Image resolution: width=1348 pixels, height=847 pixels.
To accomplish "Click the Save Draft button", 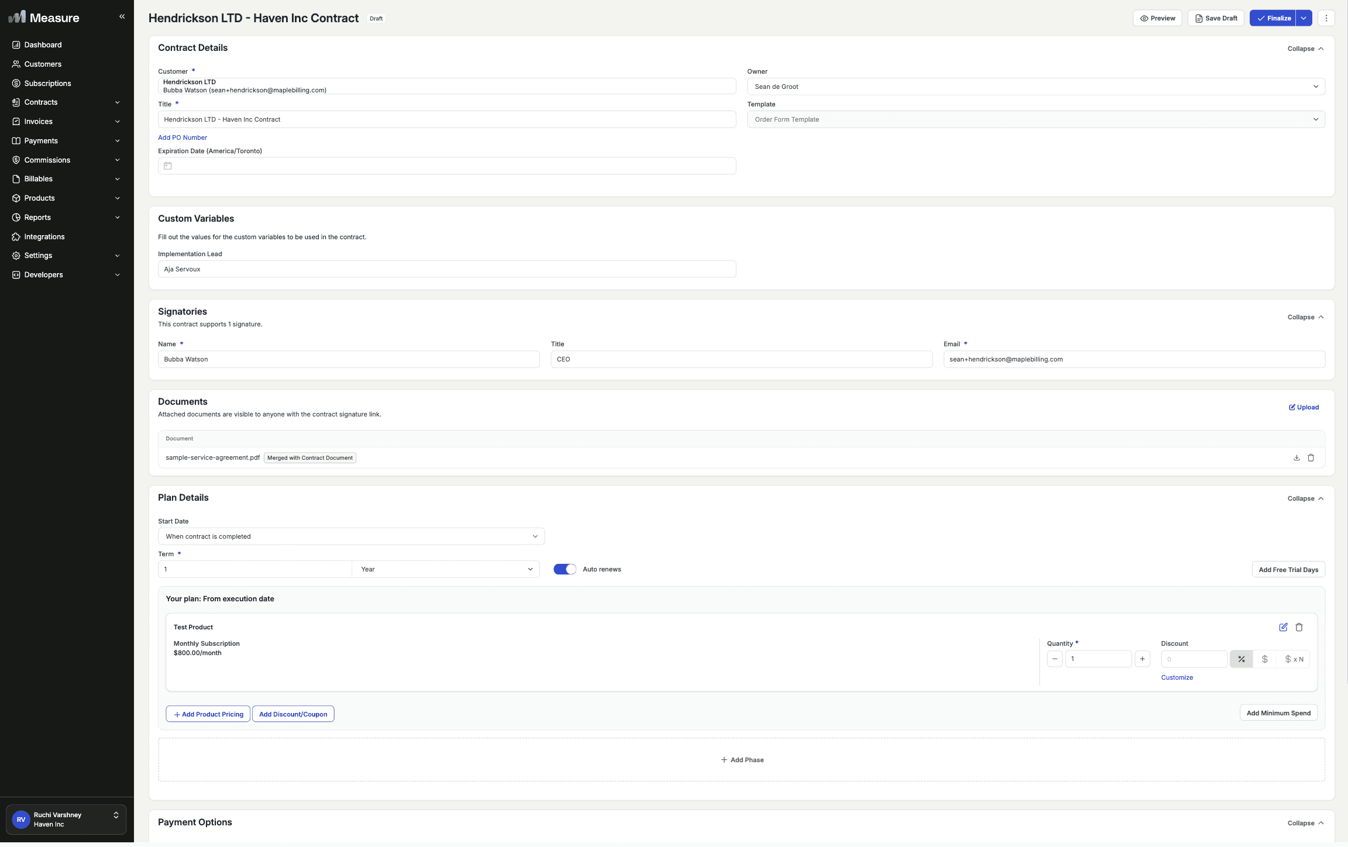I will (1216, 18).
